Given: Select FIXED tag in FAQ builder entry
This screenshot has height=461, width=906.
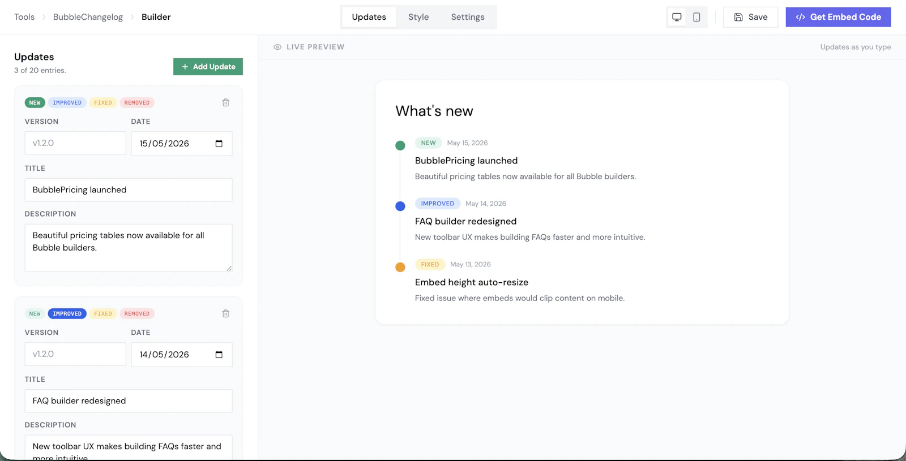Looking at the screenshot, I should coord(103,313).
